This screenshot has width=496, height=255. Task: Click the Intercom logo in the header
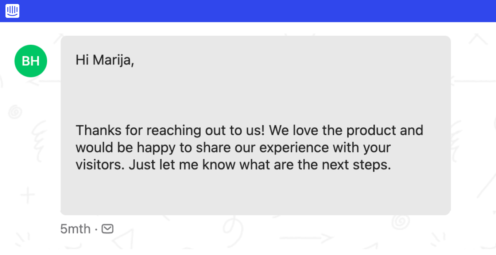pos(12,11)
